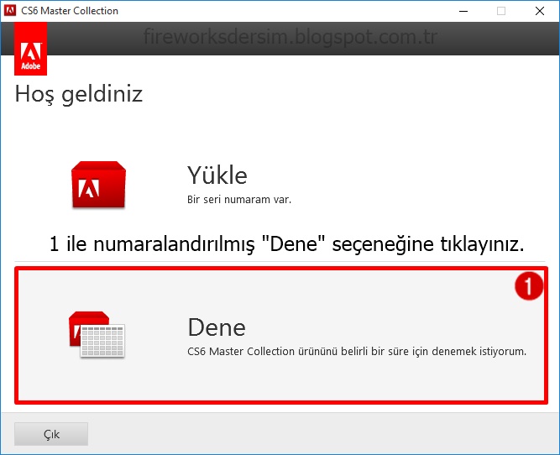Click the 'CS6 Master Collection' window title text
Image resolution: width=560 pixels, height=455 pixels.
[70, 11]
